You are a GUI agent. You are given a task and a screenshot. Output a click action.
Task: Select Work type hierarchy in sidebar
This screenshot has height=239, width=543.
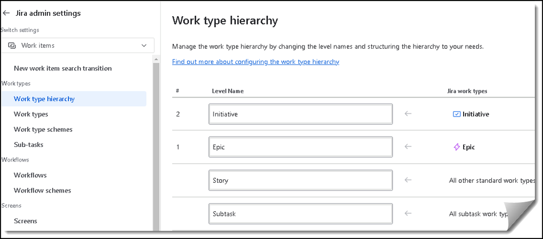[x=73, y=99]
